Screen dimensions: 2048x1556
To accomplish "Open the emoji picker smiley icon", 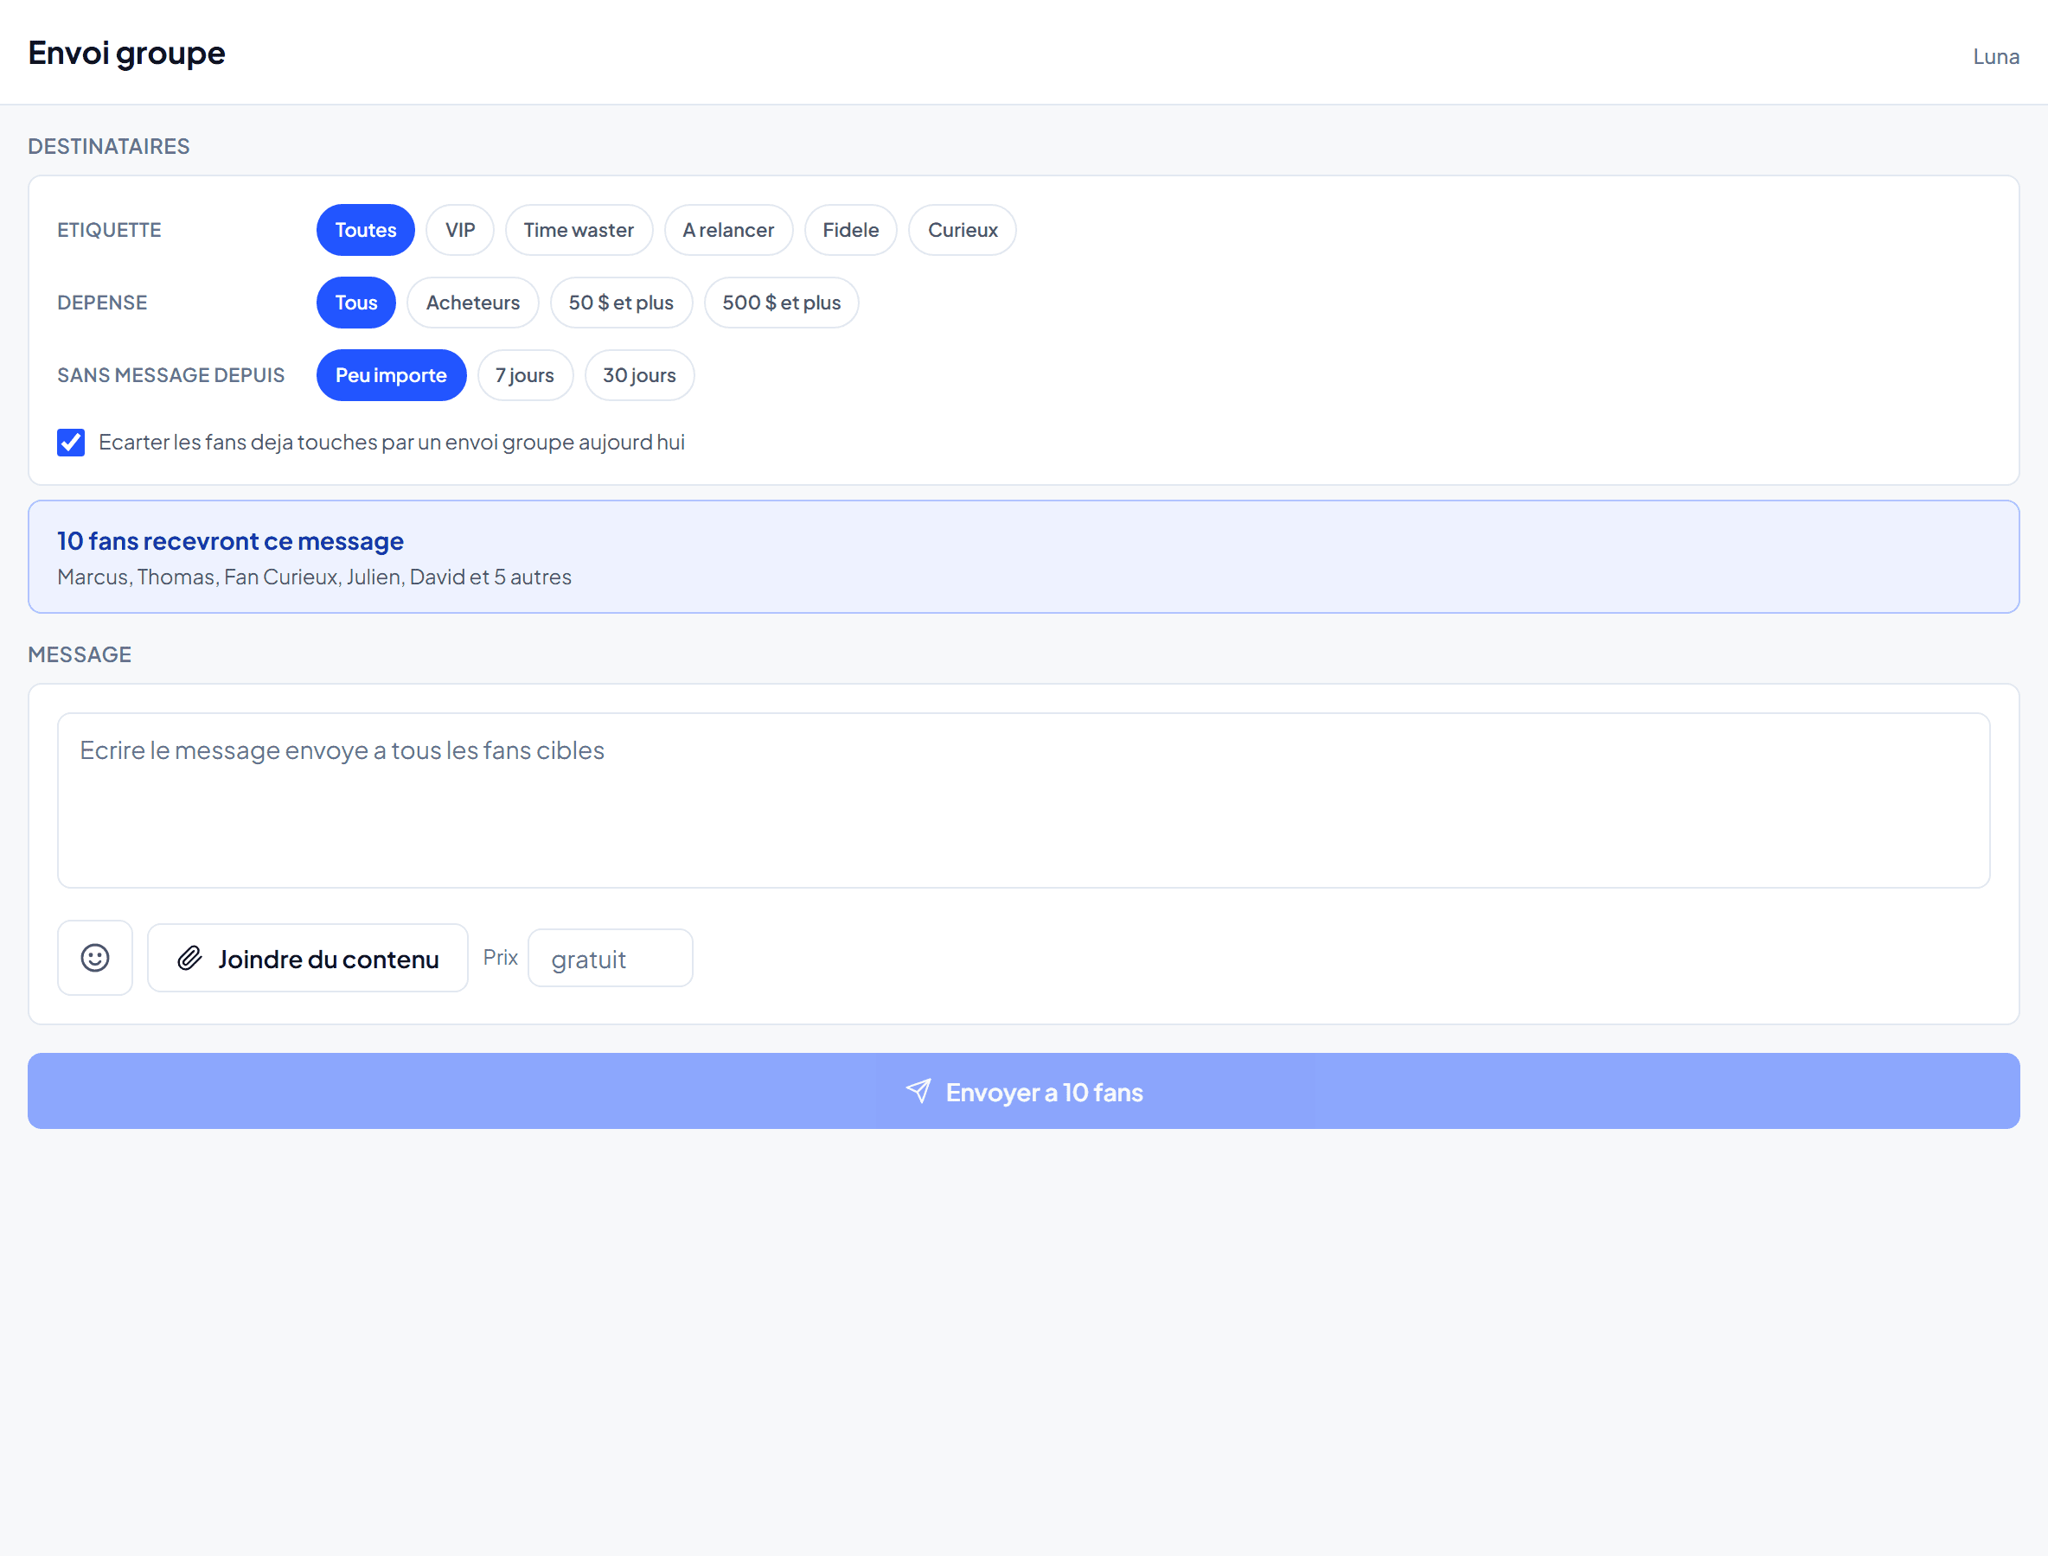I will [x=94, y=958].
